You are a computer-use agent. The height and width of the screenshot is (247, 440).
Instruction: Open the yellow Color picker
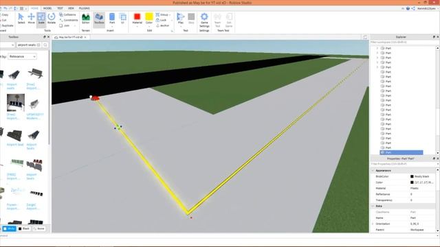(149, 18)
